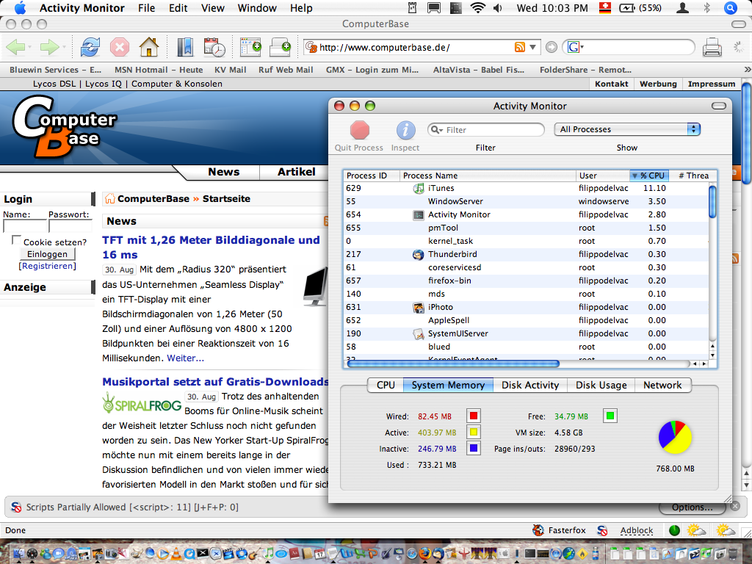Open the home page icon
752x564 pixels.
pyautogui.click(x=148, y=47)
